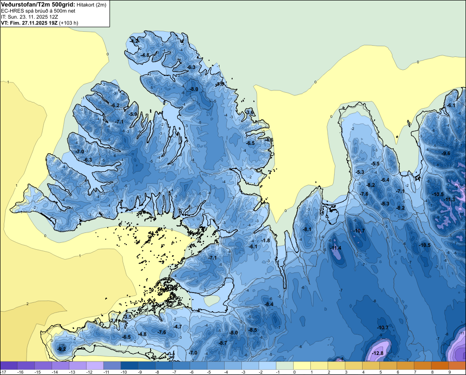
Task: Click the -11.3 temperature label
Action: click(x=449, y=199)
